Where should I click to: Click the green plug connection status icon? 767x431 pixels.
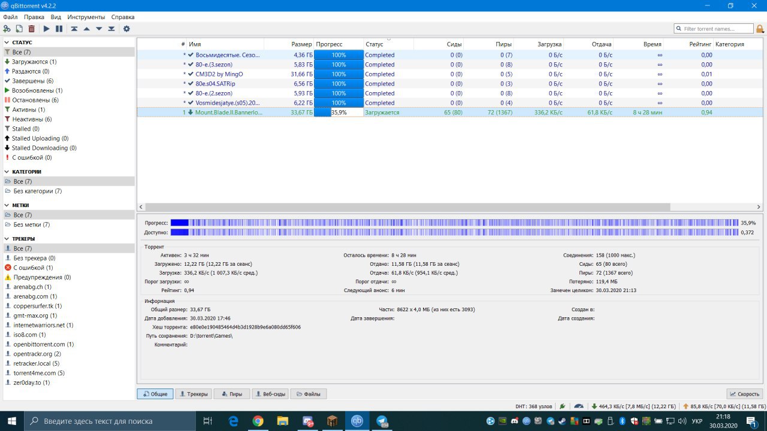(562, 406)
